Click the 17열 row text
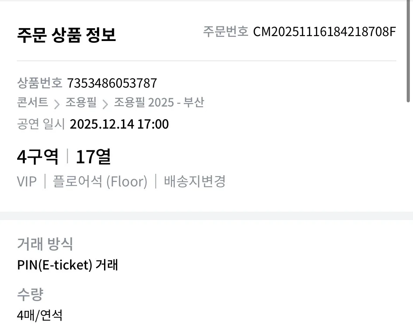This screenshot has width=413, height=328. tap(93, 157)
